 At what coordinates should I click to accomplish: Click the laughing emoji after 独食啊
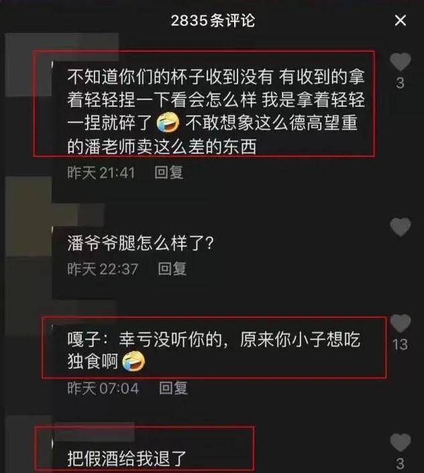[x=134, y=362]
